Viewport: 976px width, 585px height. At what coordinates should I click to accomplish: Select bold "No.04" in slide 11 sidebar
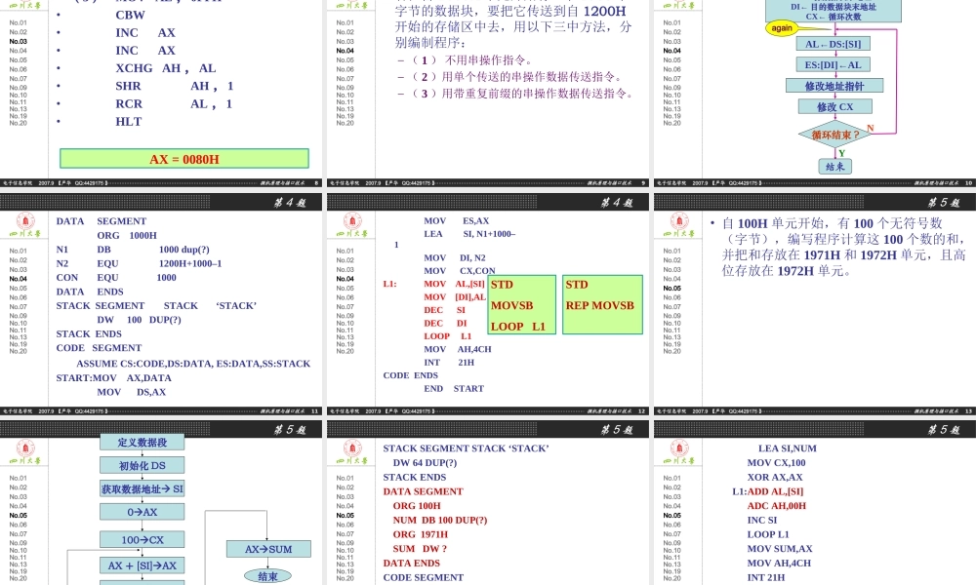tap(19, 279)
